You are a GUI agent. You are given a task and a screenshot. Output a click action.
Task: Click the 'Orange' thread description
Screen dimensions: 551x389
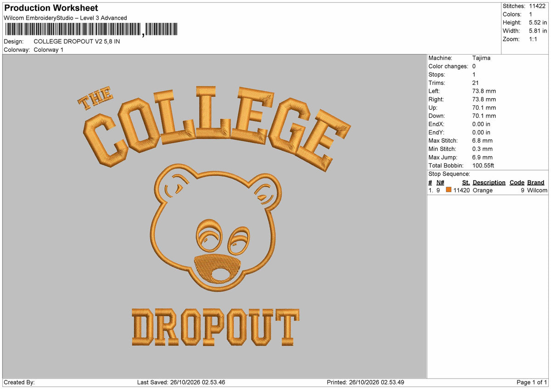pyautogui.click(x=483, y=190)
